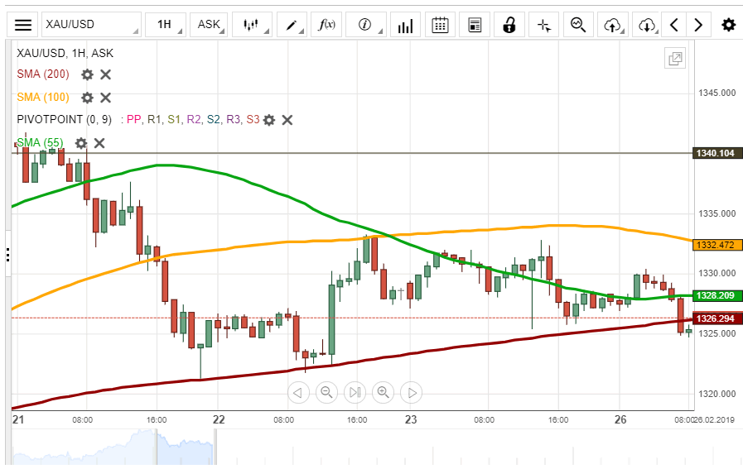Remove the SMA (55) indicator
The image size is (743, 469).
point(99,143)
